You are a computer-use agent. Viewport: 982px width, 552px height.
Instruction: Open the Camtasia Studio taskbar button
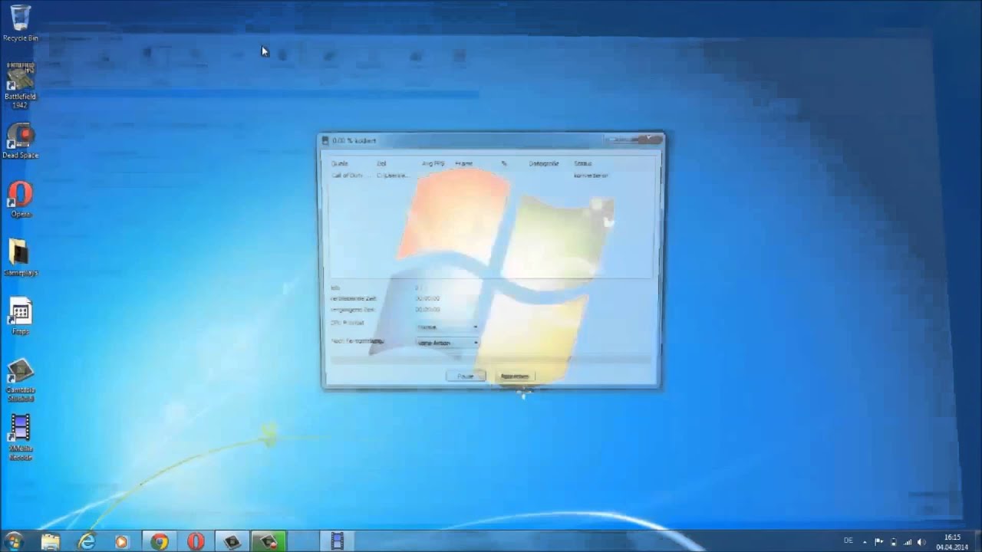[232, 541]
